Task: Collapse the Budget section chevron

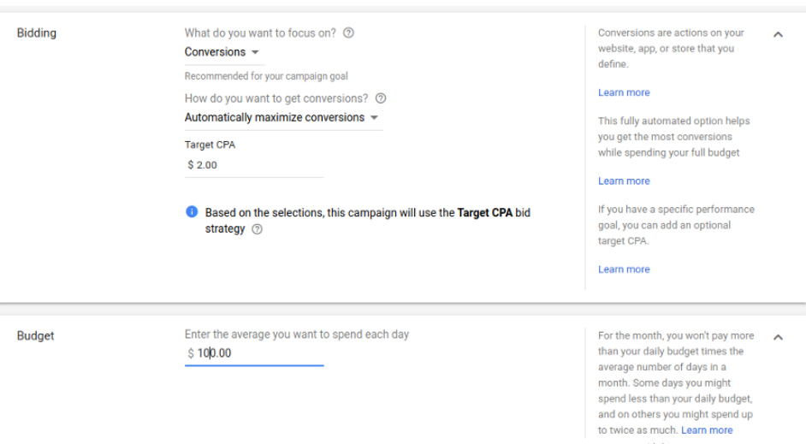Action: [x=778, y=338]
